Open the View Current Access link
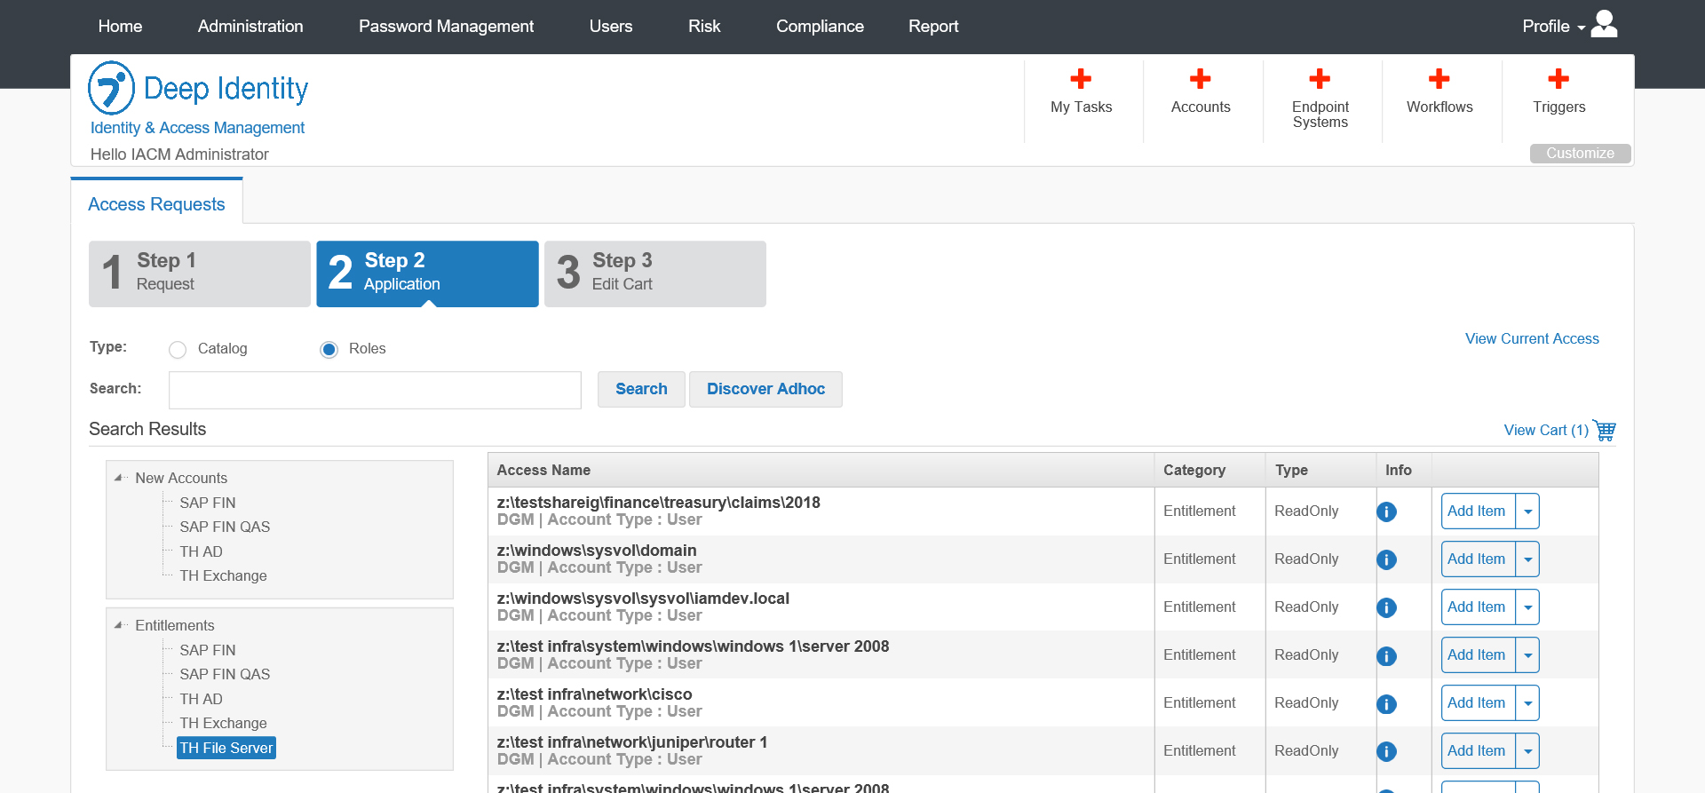 1531,338
